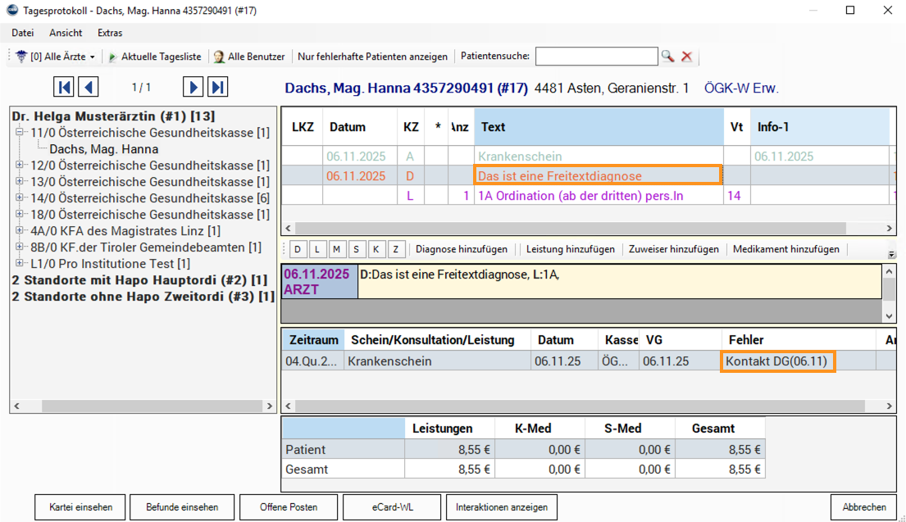Image resolution: width=906 pixels, height=522 pixels.
Task: Click Kartei einsehen button
Action: (80, 507)
